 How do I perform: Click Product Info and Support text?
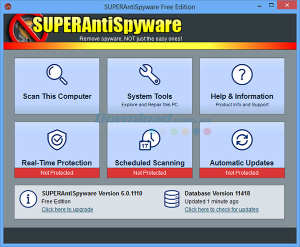tap(242, 105)
